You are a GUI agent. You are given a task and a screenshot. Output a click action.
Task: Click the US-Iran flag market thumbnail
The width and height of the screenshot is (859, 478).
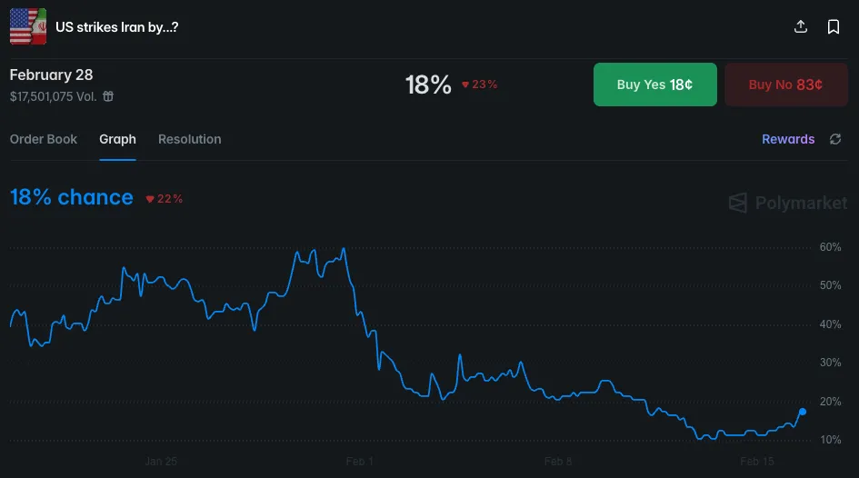tap(28, 27)
